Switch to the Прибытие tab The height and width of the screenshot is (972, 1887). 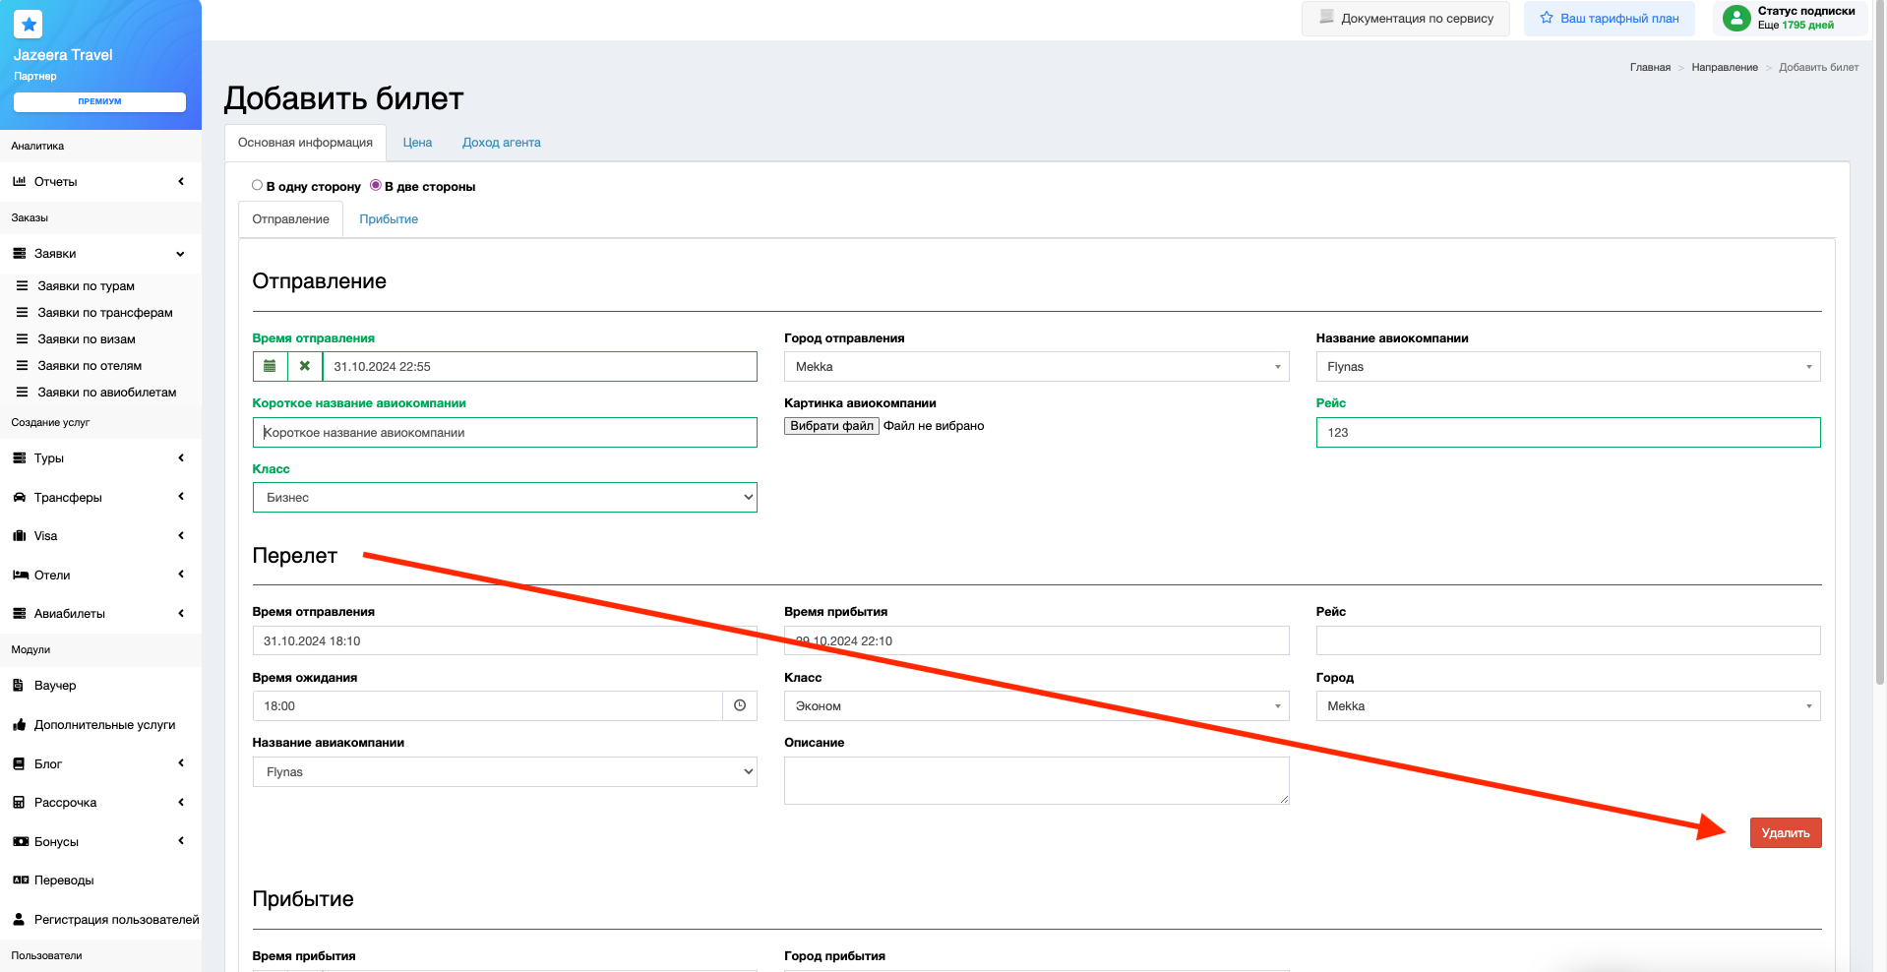pyautogui.click(x=389, y=219)
